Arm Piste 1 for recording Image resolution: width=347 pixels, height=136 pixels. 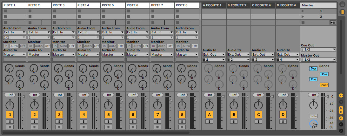click(x=10, y=127)
